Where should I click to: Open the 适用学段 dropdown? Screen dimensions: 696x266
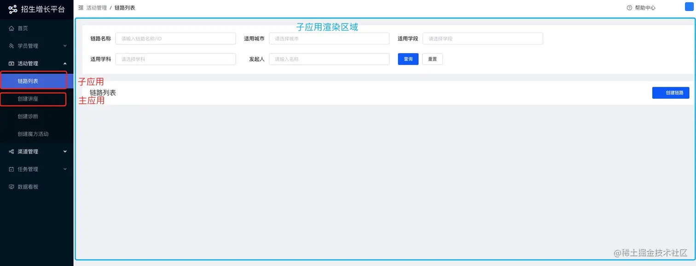483,39
